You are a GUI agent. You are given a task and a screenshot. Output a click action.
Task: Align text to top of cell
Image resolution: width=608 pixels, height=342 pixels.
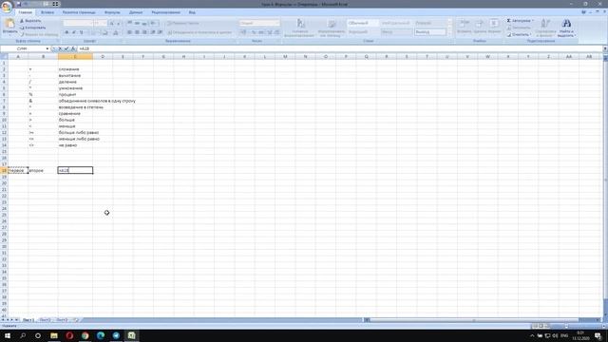tap(130, 23)
